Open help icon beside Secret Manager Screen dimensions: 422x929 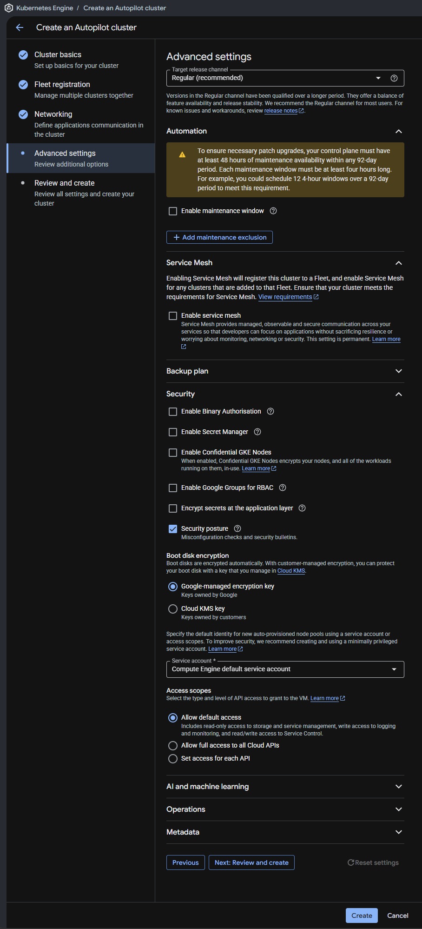(x=257, y=432)
